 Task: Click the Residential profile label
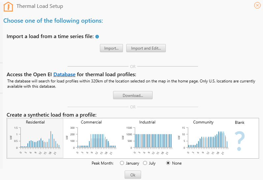tap(35, 122)
